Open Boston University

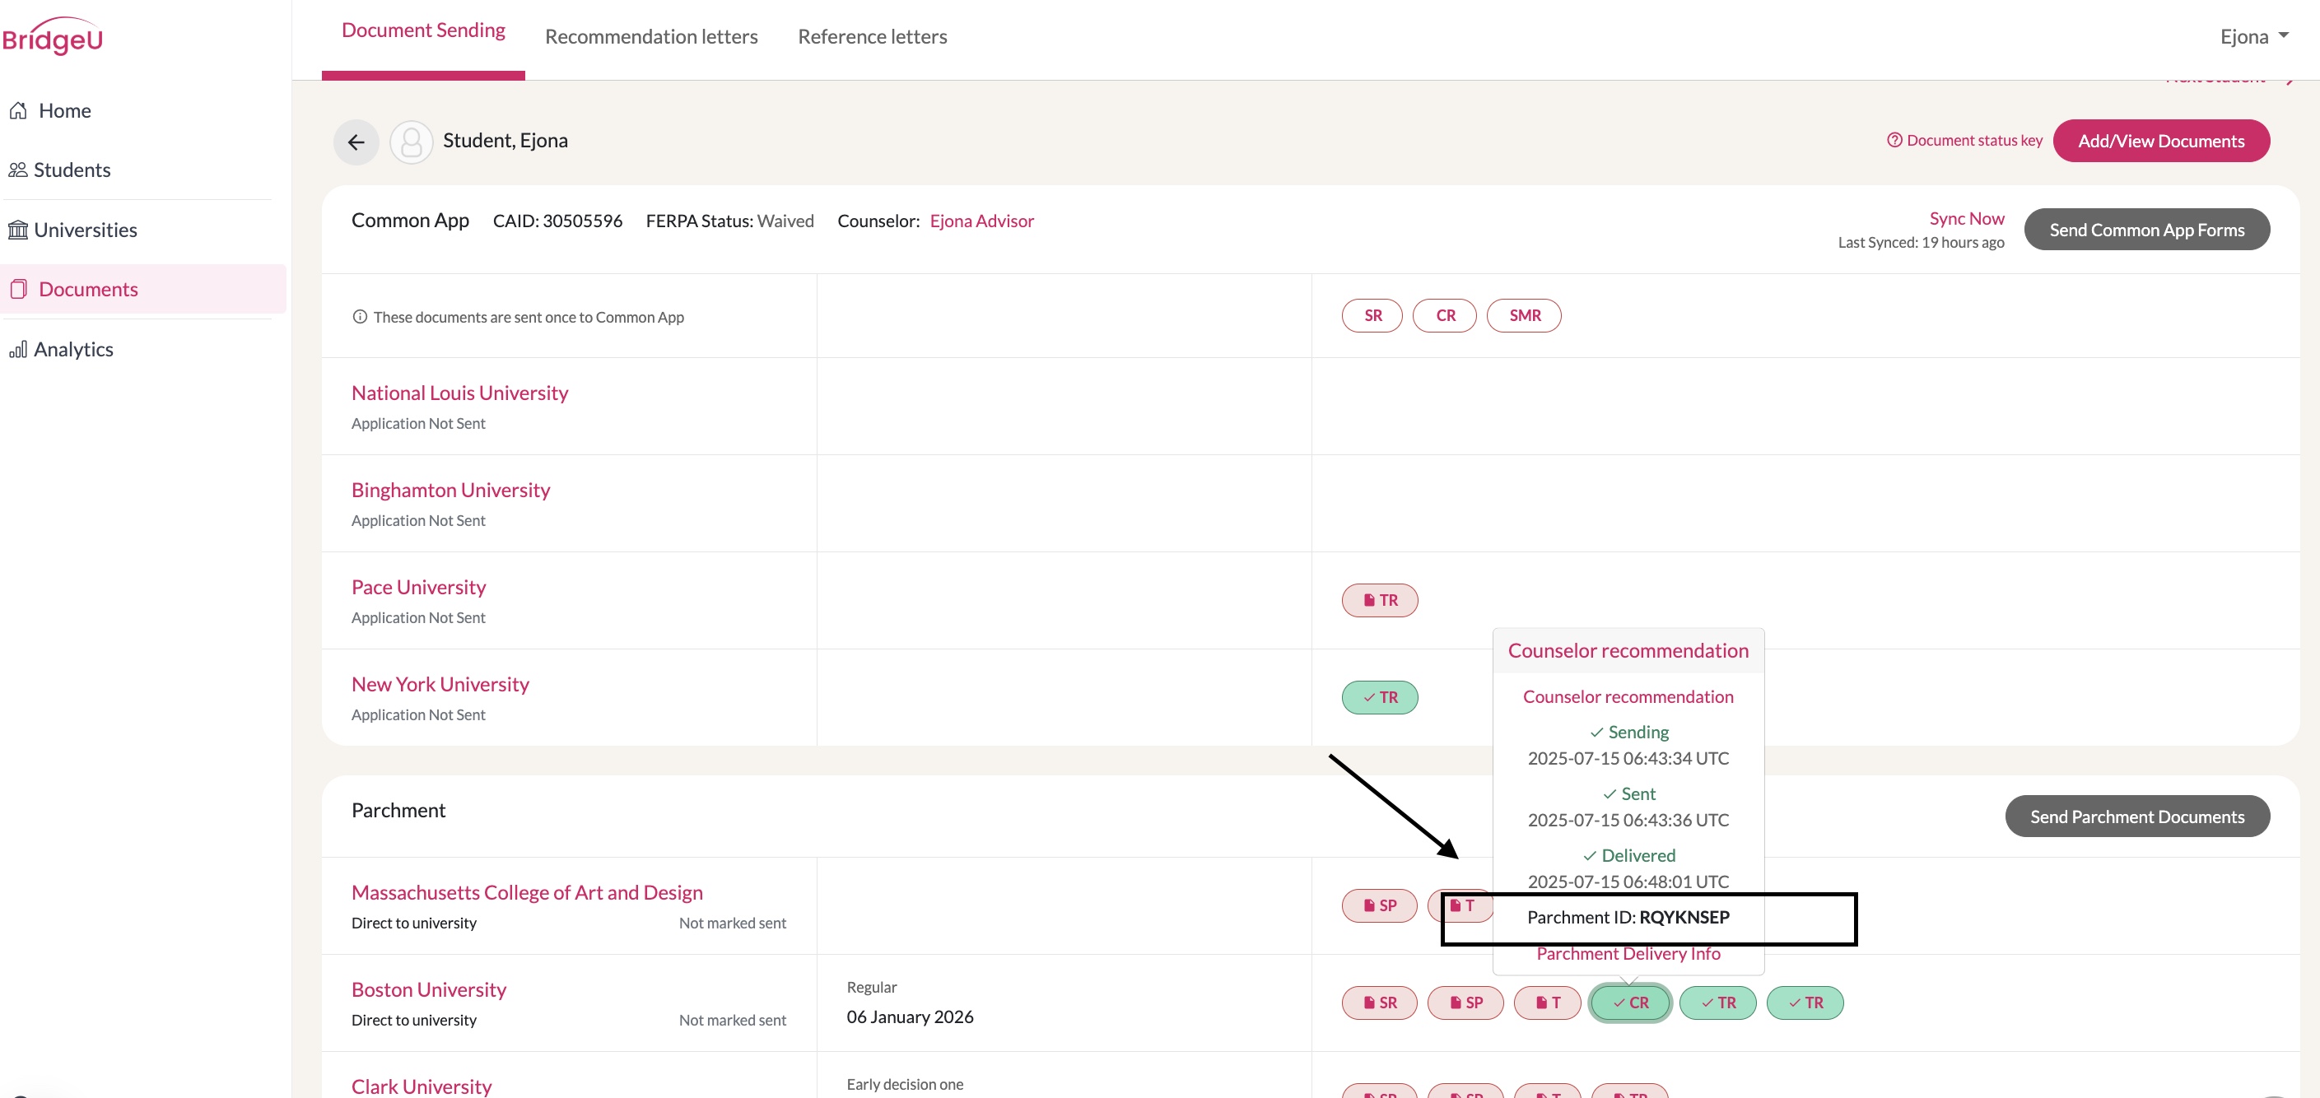(x=429, y=991)
